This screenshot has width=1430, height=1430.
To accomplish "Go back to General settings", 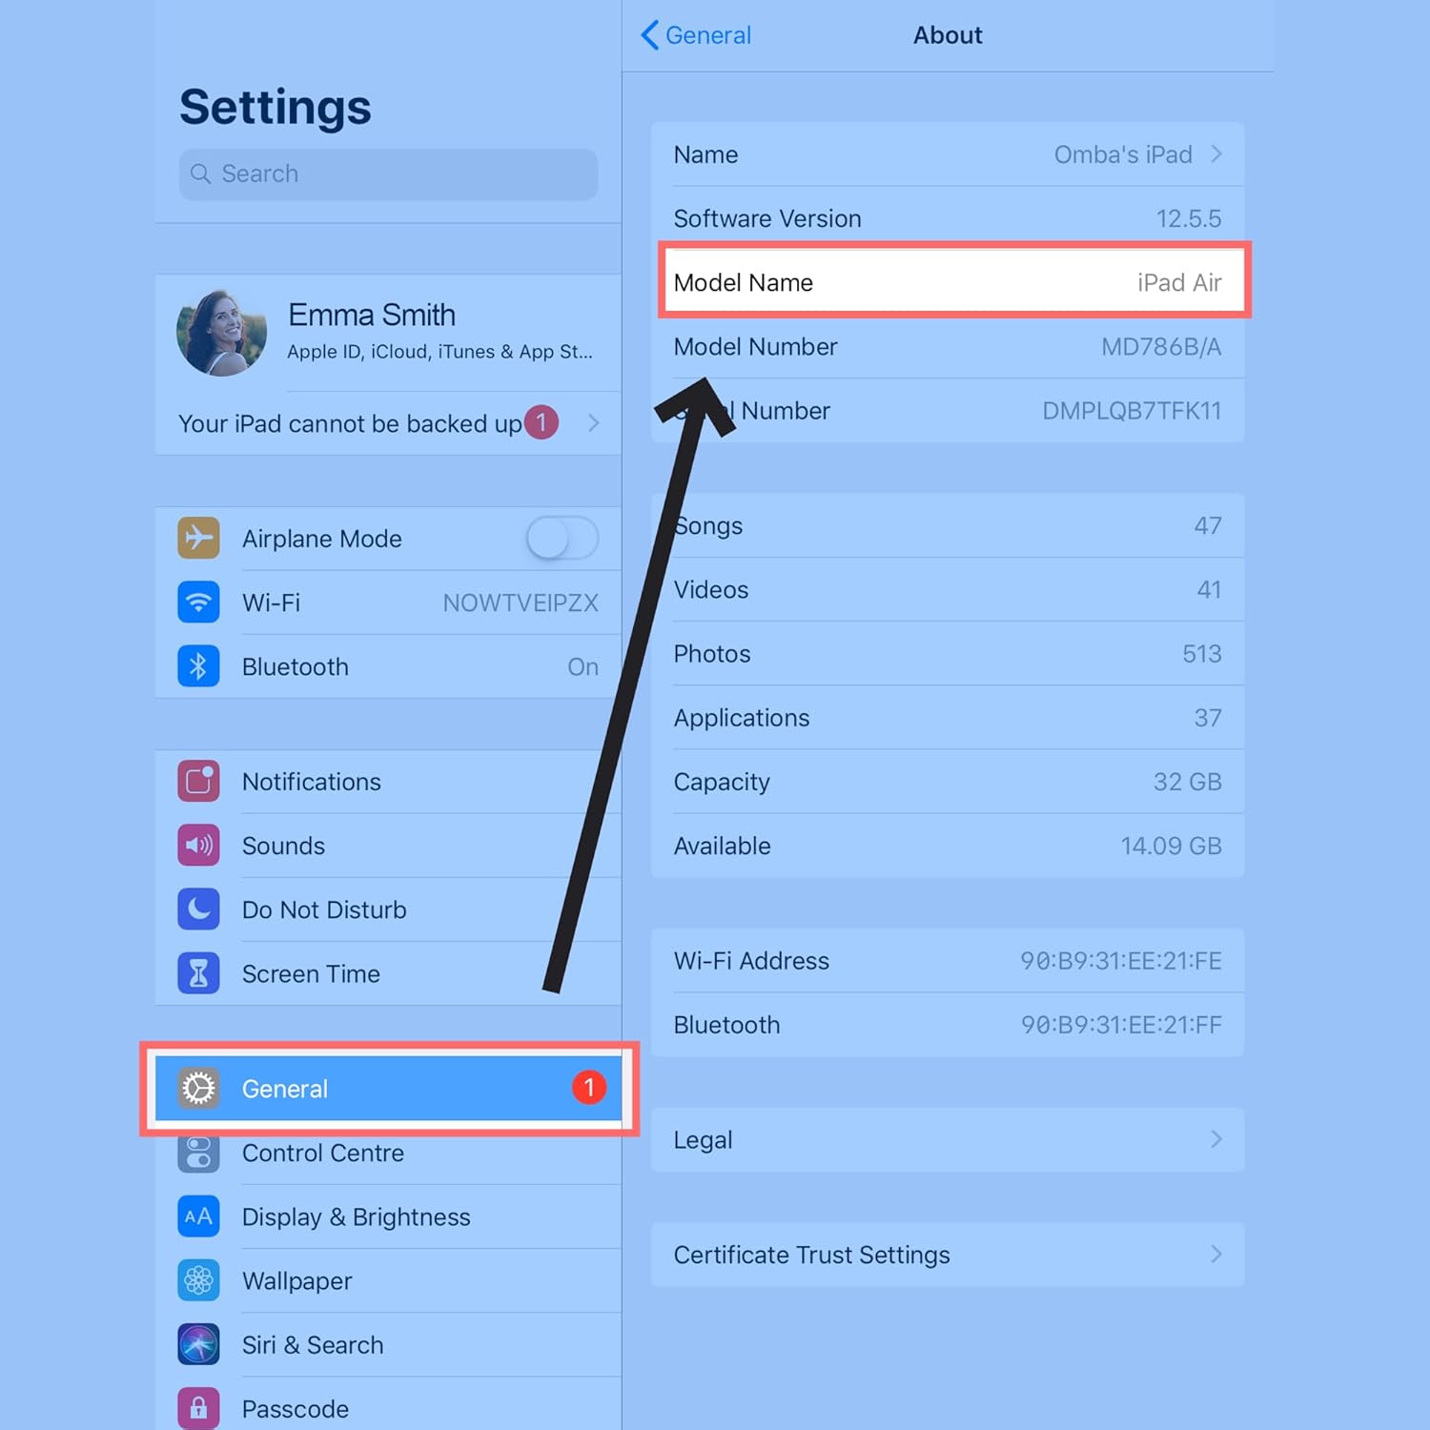I will 696,35.
